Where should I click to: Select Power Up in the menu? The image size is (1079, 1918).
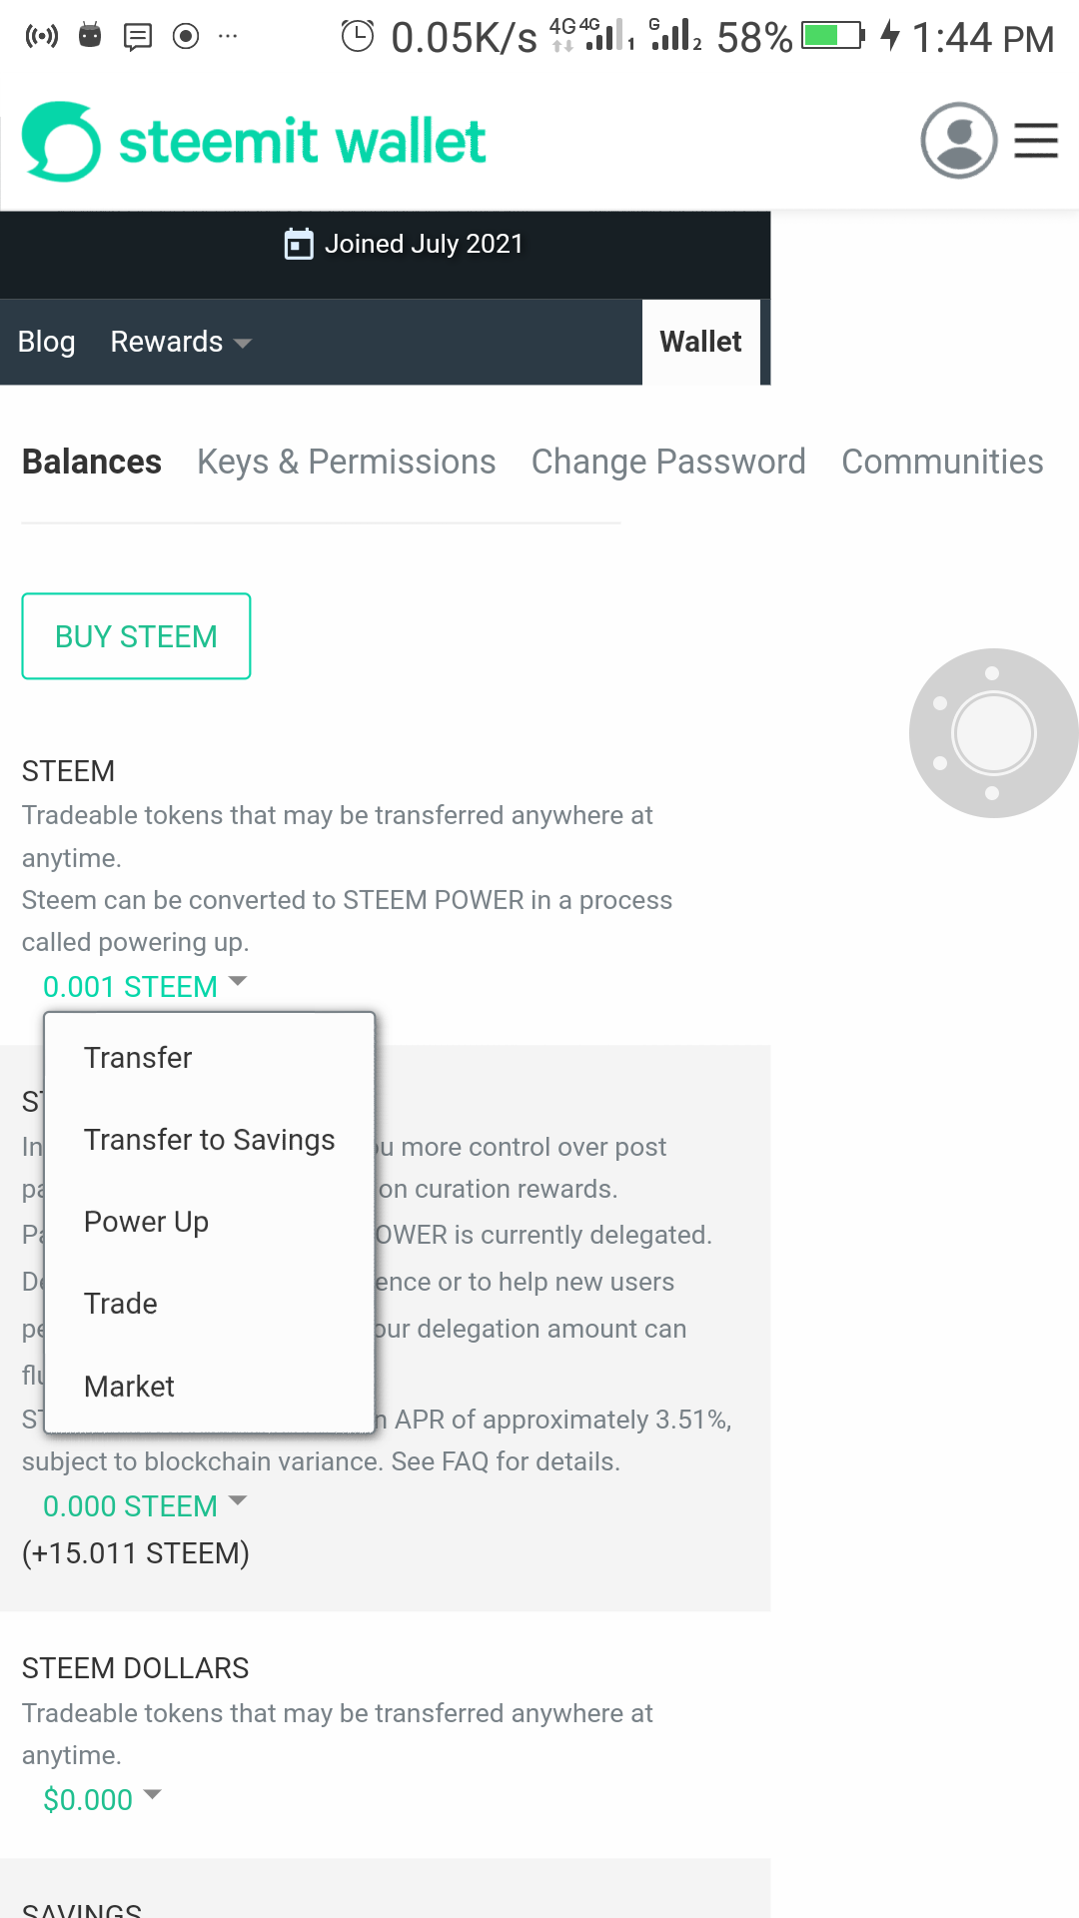pos(146,1222)
